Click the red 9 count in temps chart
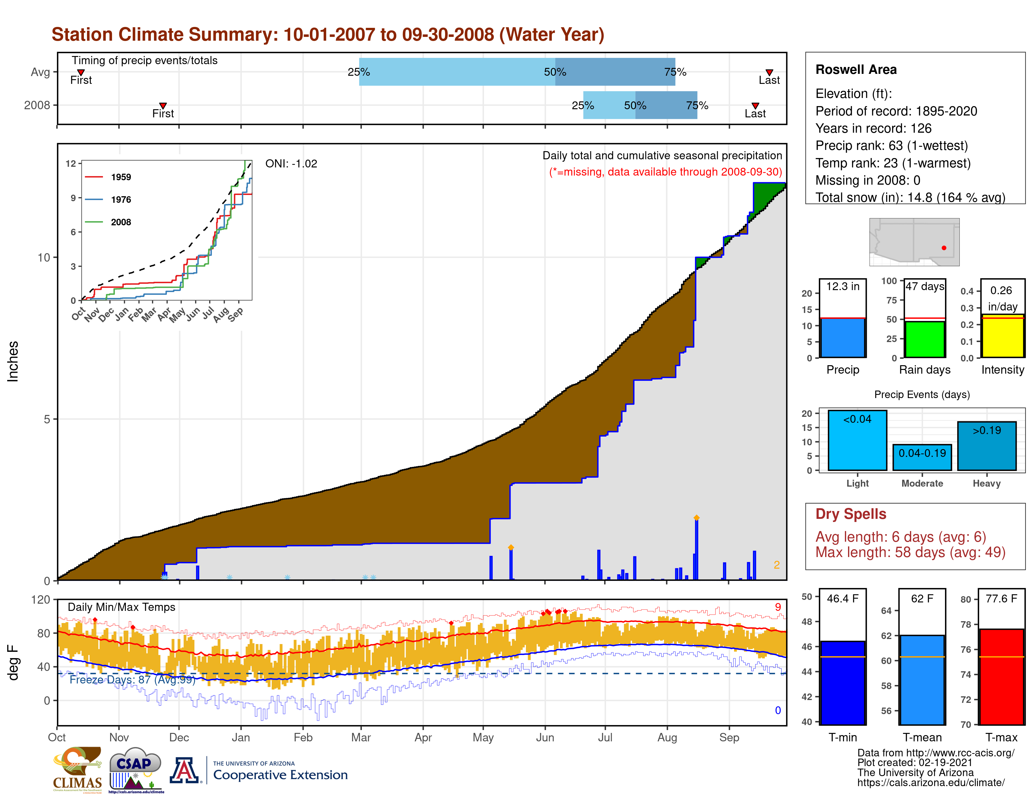The width and height of the screenshot is (1033, 798). pos(778,607)
